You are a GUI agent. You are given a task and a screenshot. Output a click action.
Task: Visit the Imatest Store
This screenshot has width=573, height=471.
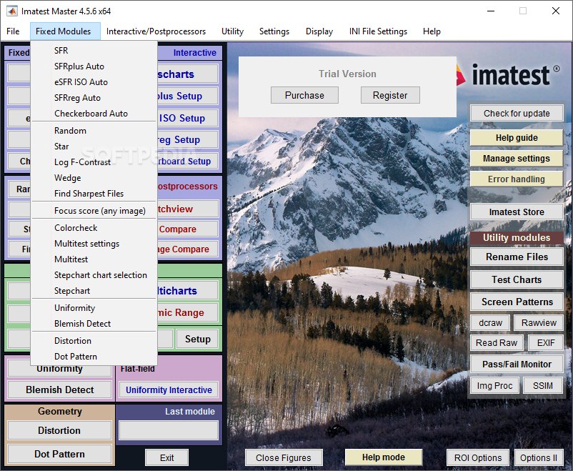517,212
